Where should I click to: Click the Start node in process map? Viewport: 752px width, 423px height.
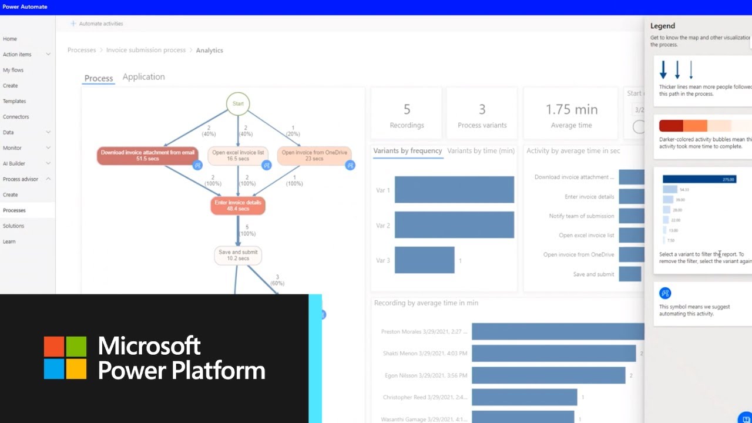[238, 104]
